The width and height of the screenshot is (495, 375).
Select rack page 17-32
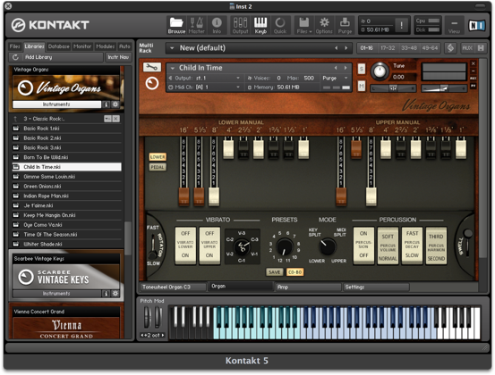[x=388, y=48]
